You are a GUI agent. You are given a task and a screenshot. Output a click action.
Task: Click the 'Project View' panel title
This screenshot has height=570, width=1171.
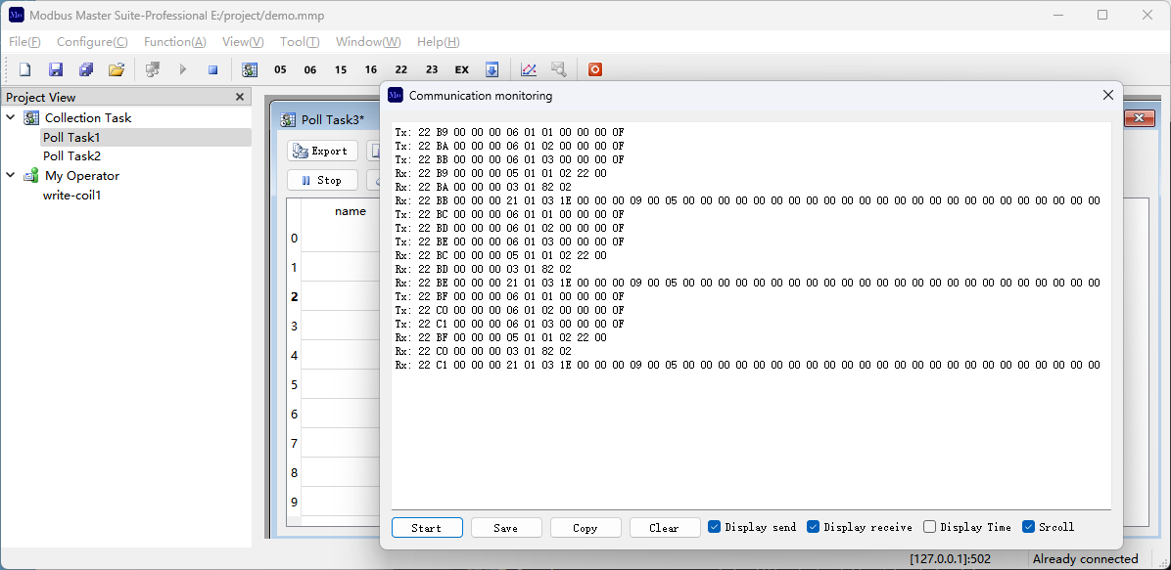pyautogui.click(x=41, y=97)
